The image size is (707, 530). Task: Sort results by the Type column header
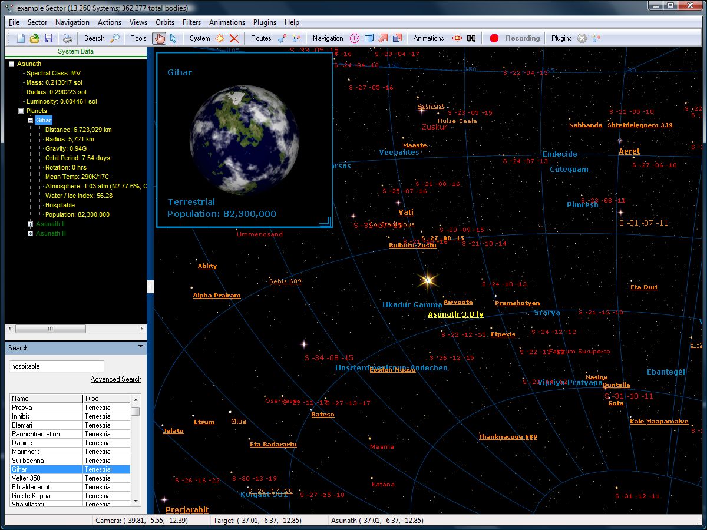pyautogui.click(x=107, y=399)
